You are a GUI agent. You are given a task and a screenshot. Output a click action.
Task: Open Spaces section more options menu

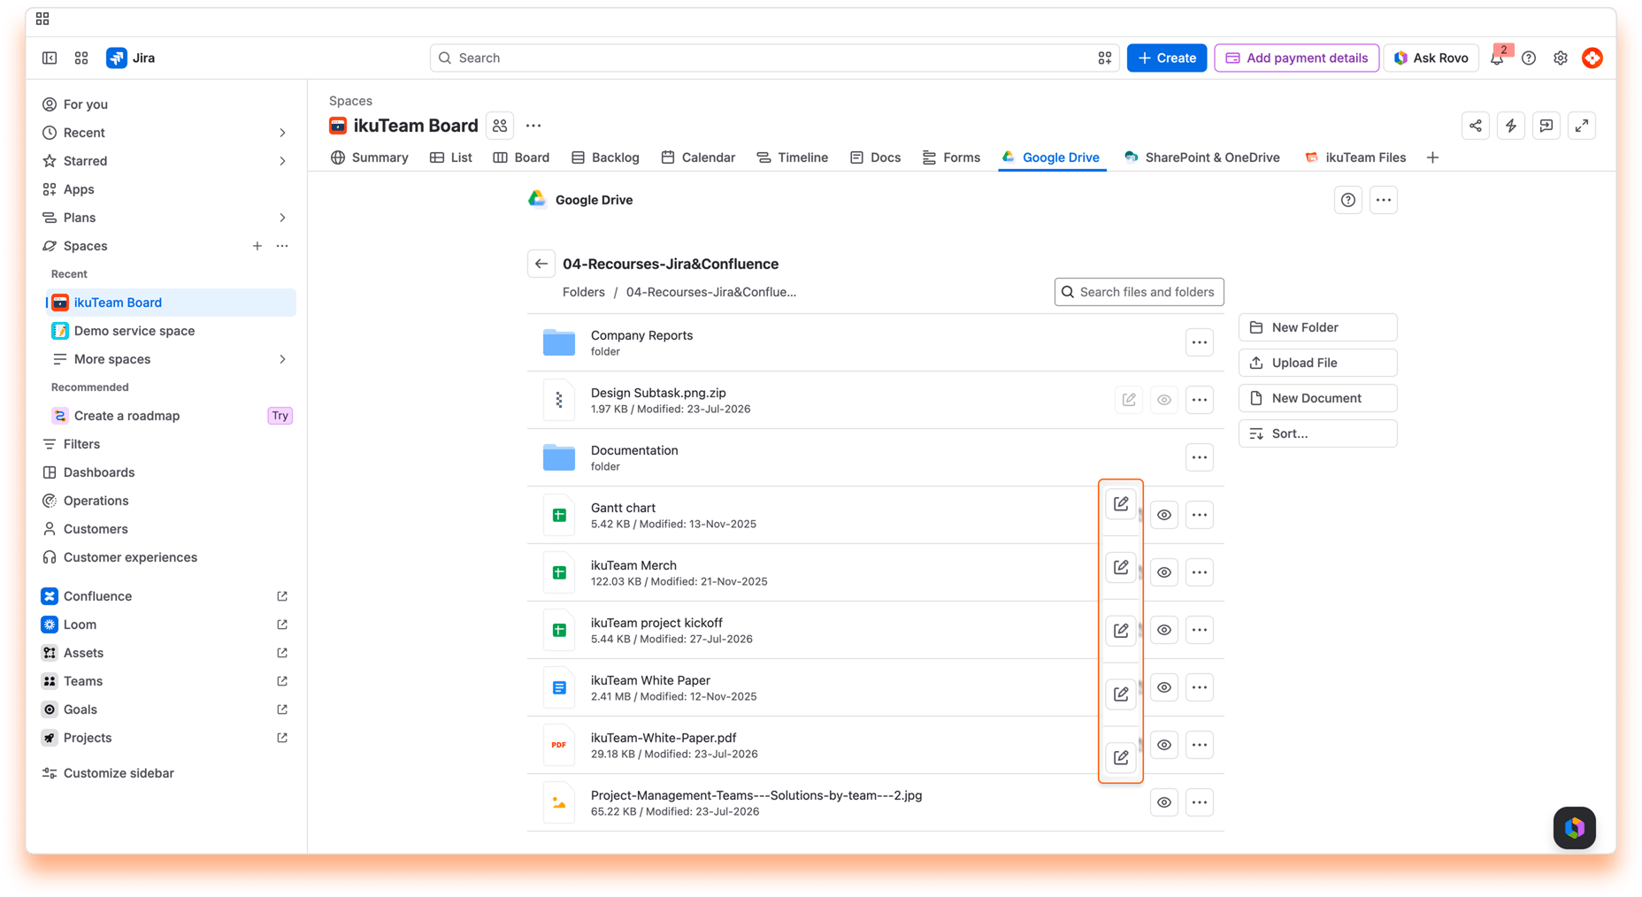[x=282, y=246]
